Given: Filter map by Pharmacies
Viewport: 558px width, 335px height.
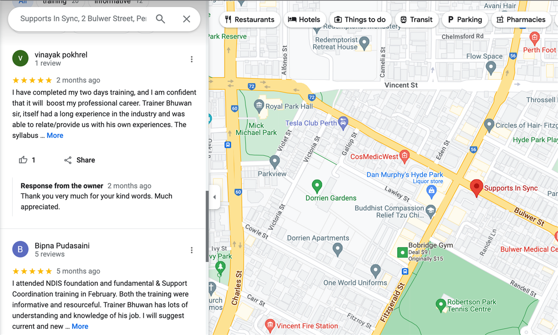Looking at the screenshot, I should [521, 19].
